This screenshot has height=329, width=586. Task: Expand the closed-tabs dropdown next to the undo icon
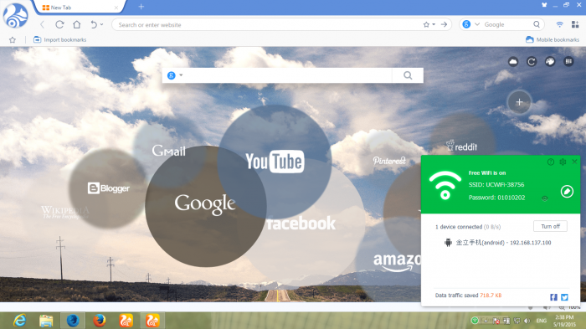(x=101, y=24)
